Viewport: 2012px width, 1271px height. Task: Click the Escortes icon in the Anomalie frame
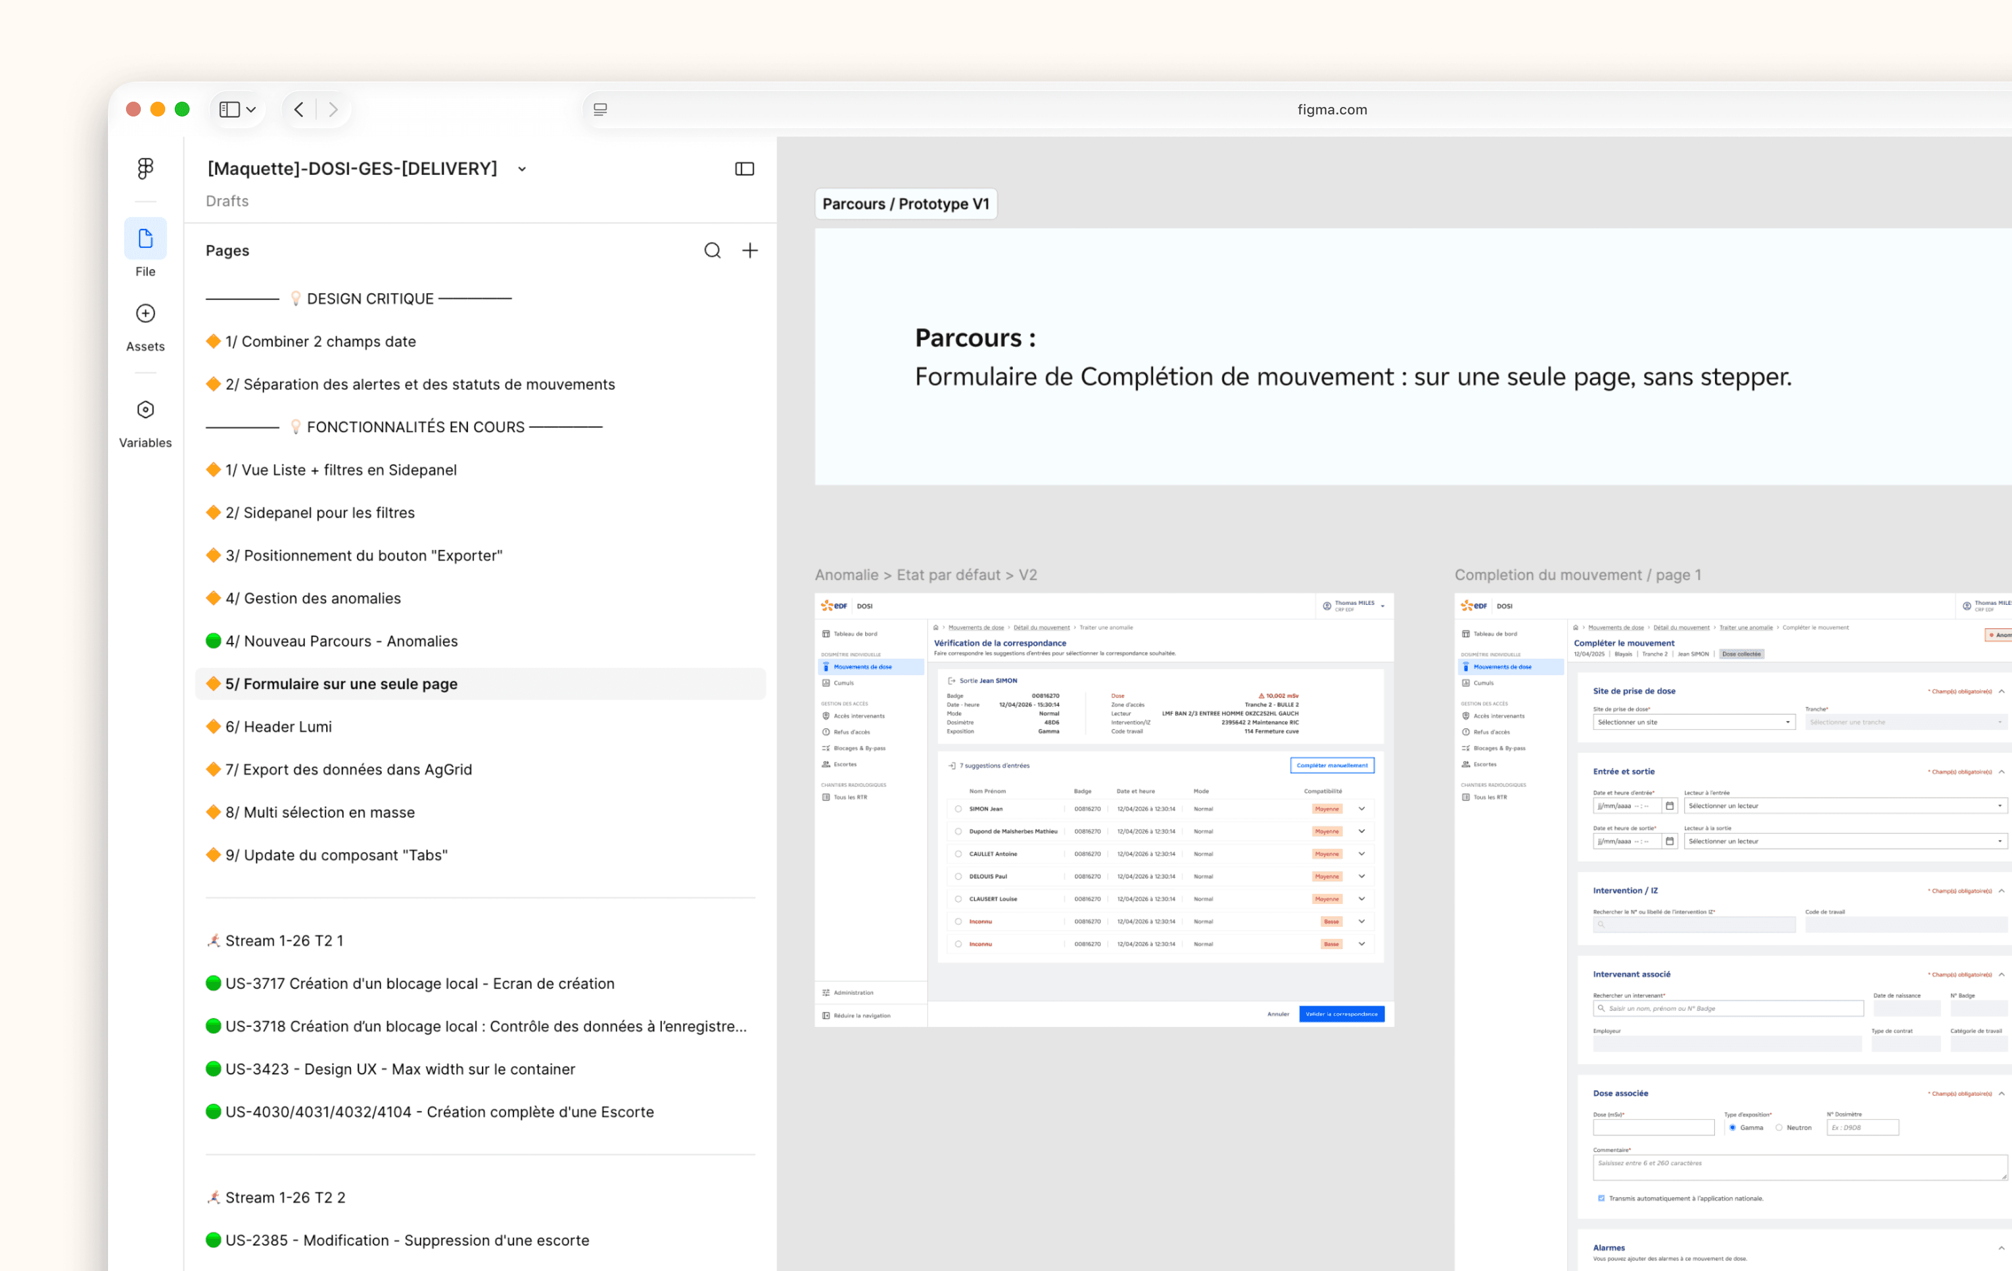coord(827,765)
